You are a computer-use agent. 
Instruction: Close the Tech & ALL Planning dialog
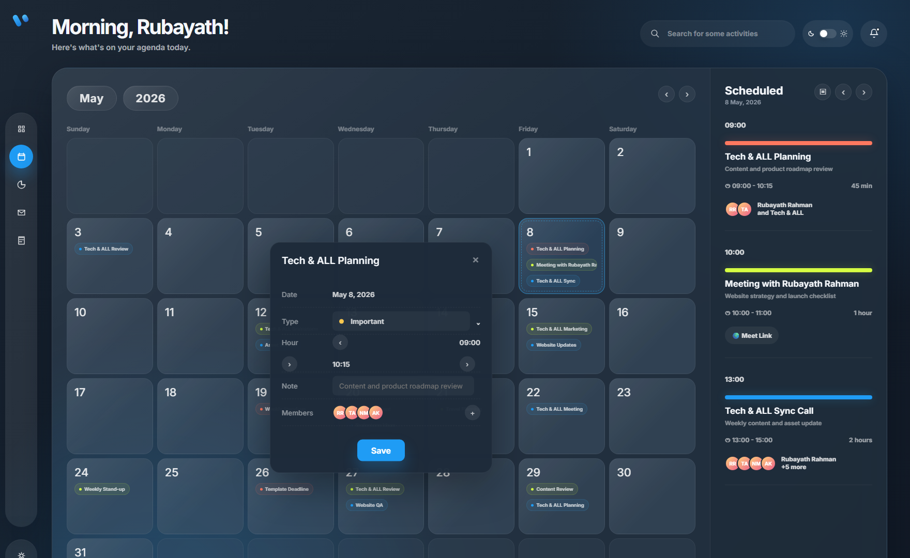click(x=476, y=260)
